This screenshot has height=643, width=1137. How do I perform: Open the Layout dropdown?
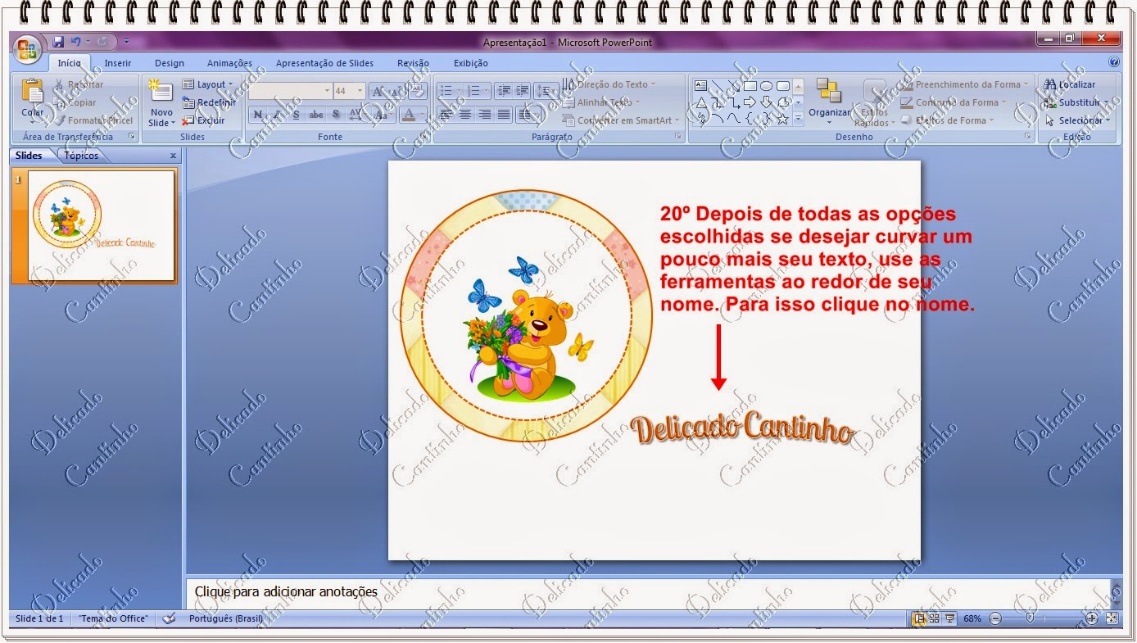coord(208,84)
